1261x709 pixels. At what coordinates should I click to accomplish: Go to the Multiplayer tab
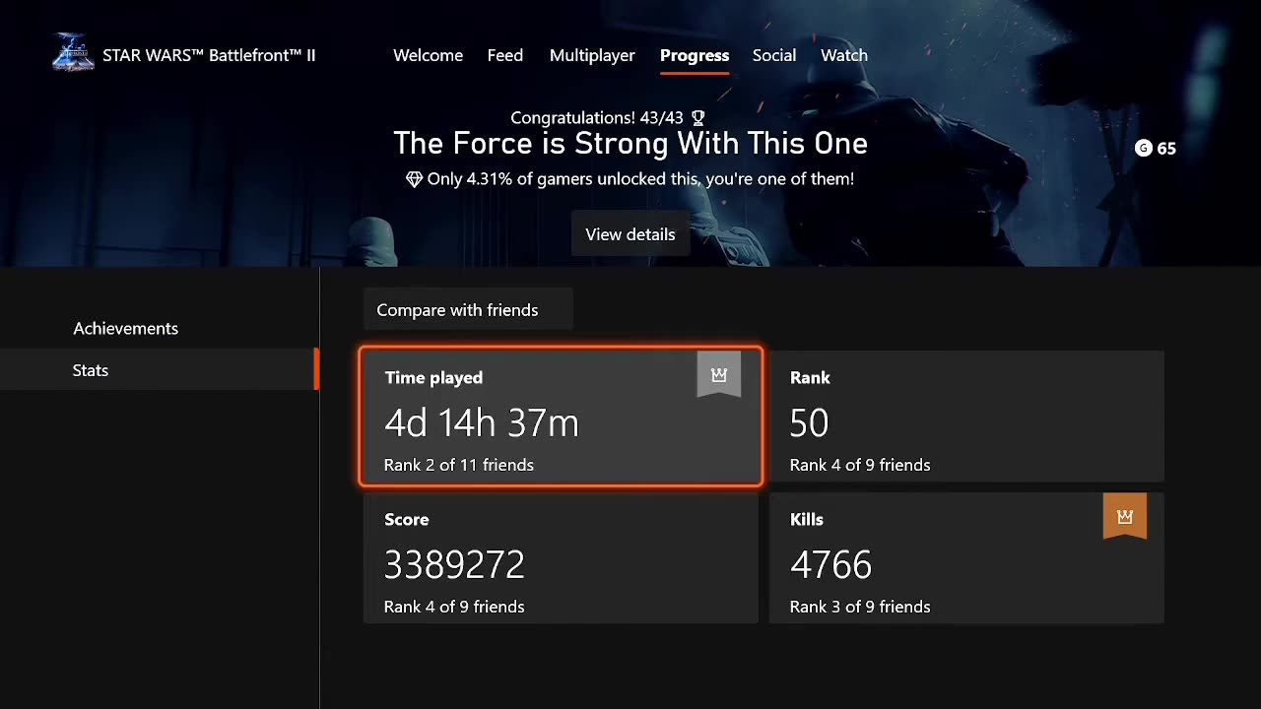tap(592, 55)
